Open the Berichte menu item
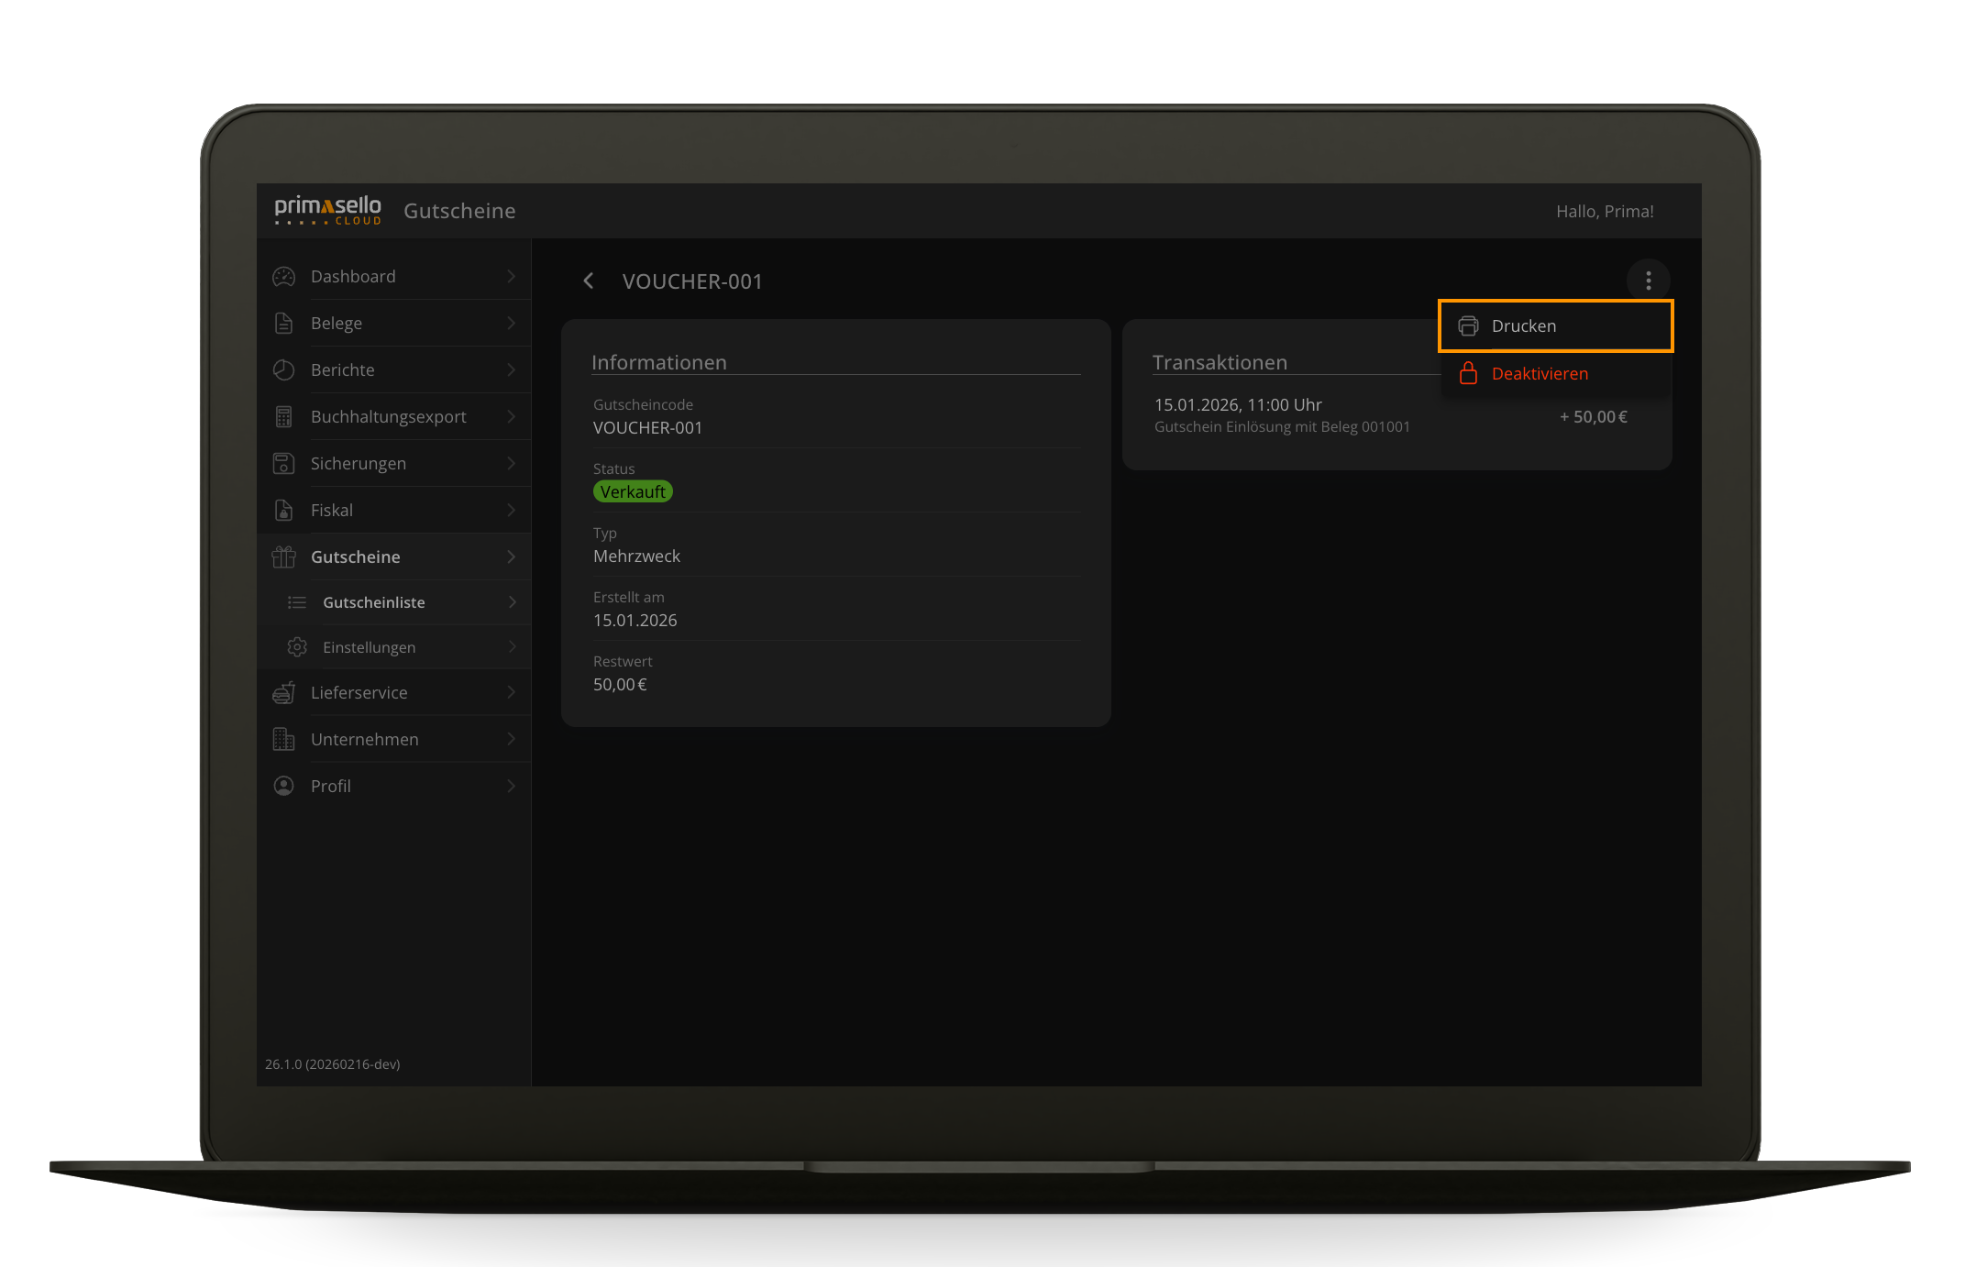 394,369
